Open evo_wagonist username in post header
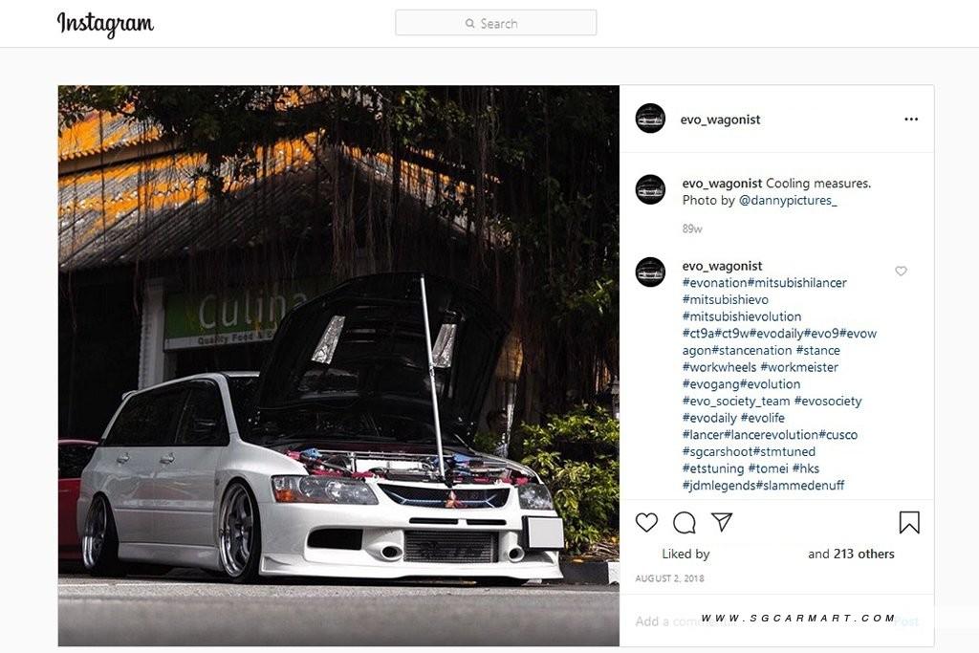979x653 pixels. (x=720, y=120)
